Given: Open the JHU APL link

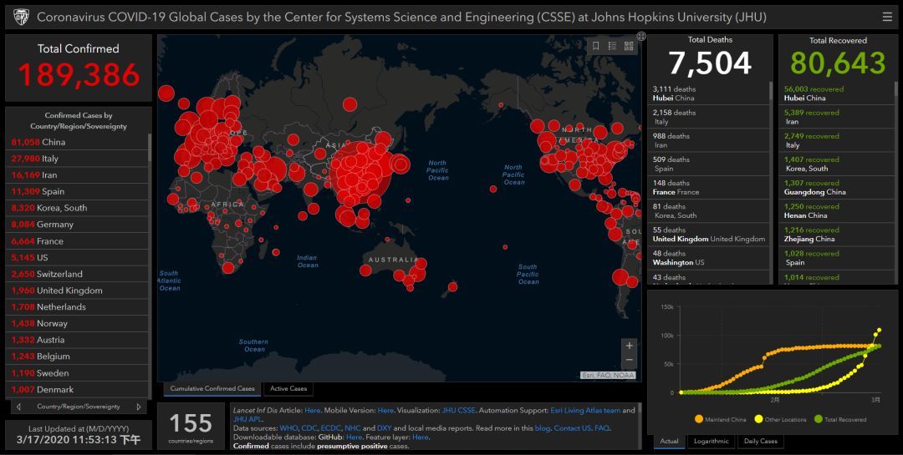Looking at the screenshot, I should pyautogui.click(x=247, y=419).
